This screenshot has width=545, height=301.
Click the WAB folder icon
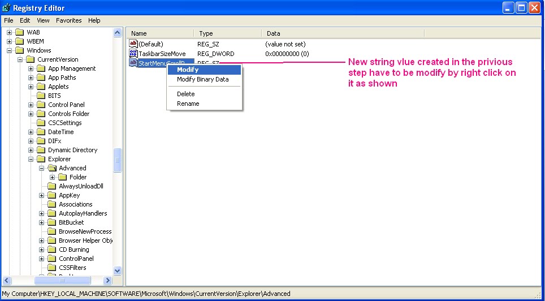[x=19, y=32]
